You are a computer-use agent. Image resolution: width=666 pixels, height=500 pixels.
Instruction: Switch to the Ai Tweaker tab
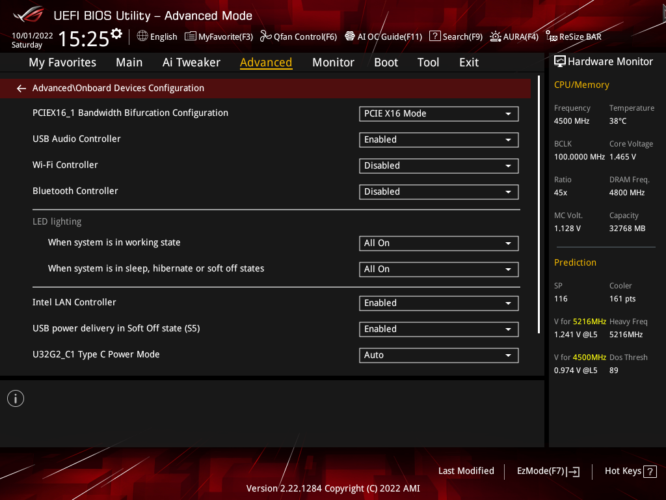pyautogui.click(x=191, y=62)
